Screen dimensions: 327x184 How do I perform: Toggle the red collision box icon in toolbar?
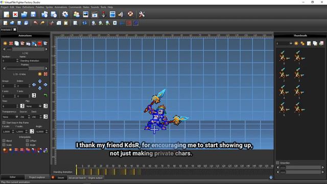129,23
